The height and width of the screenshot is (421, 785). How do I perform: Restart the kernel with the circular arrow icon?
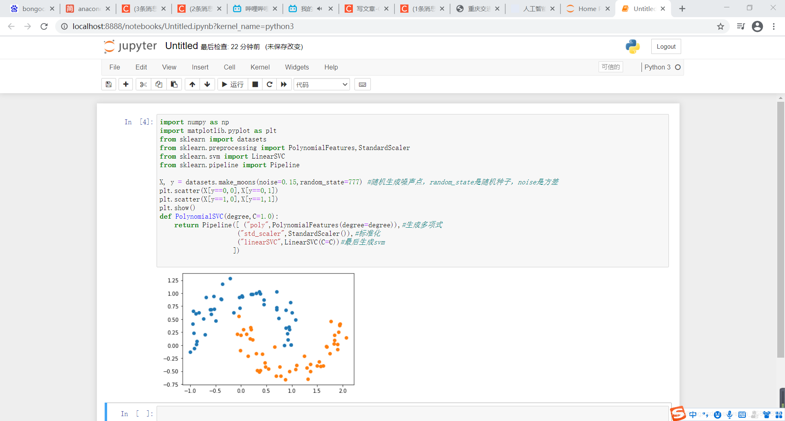click(x=269, y=84)
